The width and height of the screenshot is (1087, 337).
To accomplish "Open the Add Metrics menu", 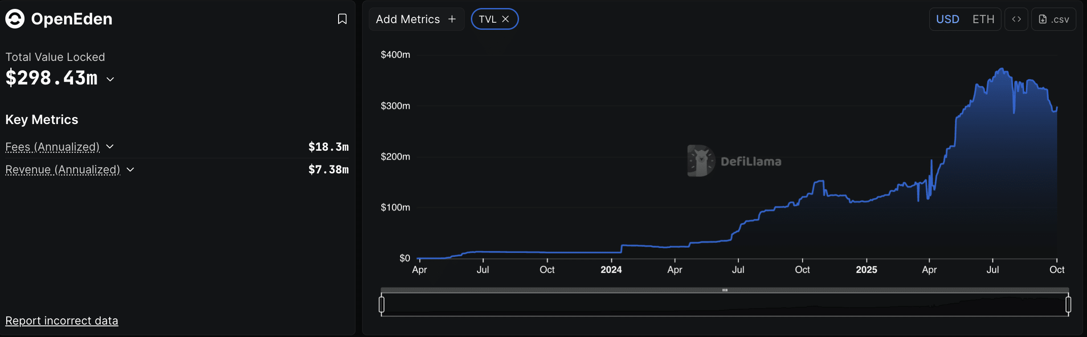I will (408, 19).
